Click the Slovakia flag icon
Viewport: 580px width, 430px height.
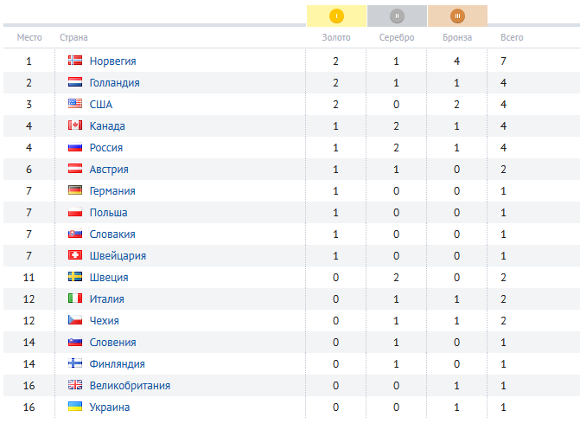75,234
